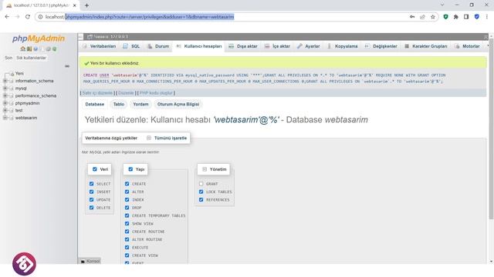Open the Veritabanları tab
494x277 pixels.
[x=100, y=46]
